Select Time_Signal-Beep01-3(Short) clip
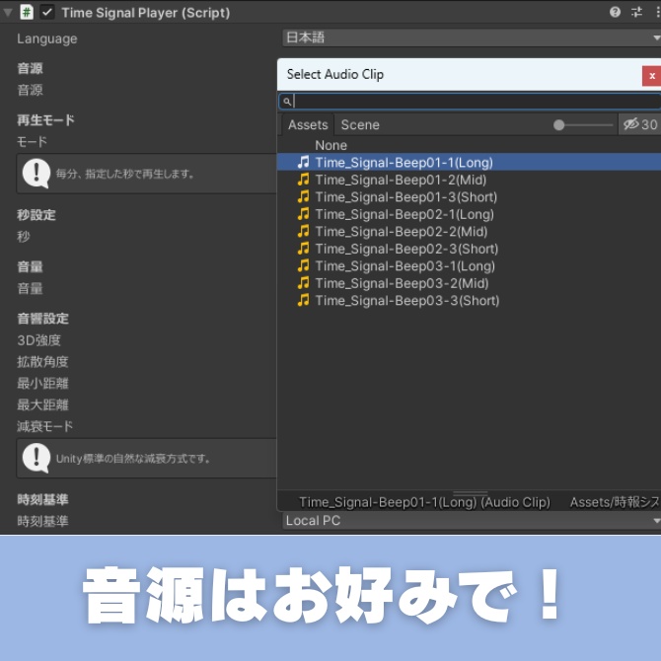This screenshot has height=661, width=661. pos(469,197)
